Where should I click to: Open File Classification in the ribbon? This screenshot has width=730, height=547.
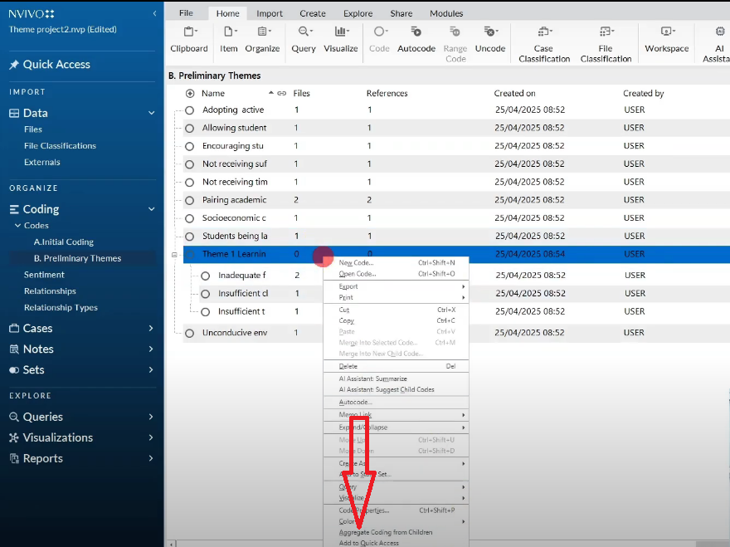coord(606,44)
